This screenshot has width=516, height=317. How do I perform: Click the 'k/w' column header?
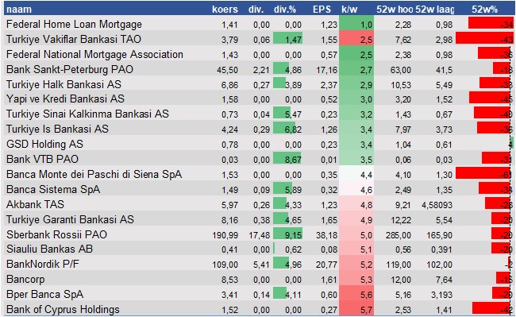click(x=349, y=10)
